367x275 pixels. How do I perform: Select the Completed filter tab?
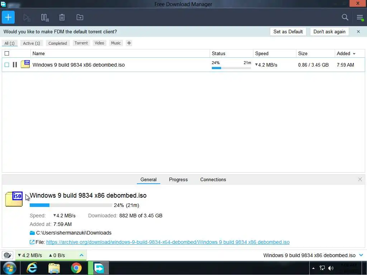click(58, 43)
